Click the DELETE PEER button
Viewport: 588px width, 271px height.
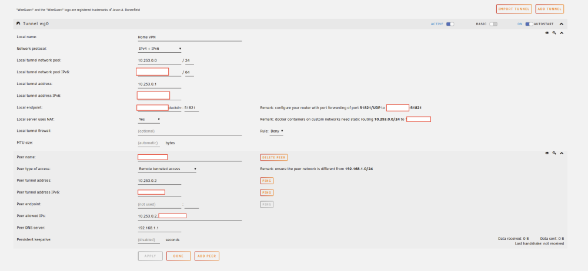tap(274, 158)
